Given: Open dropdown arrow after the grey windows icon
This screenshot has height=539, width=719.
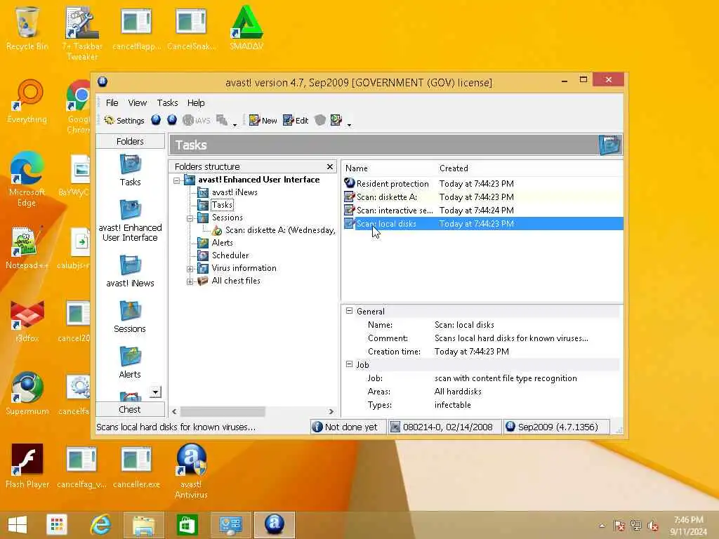Looking at the screenshot, I should click(235, 125).
